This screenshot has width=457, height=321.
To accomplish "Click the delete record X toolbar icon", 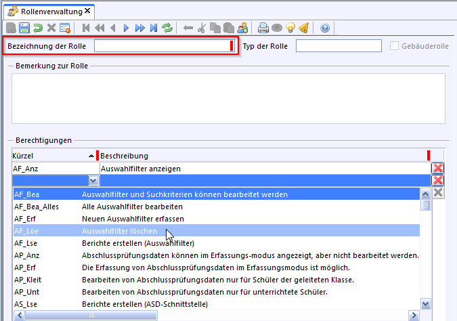I will point(51,28).
